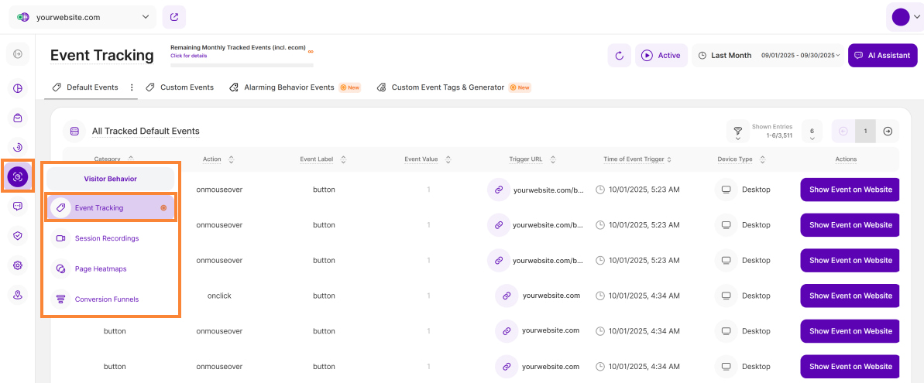Select Conversion Funnels in sidebar menu
Screen dimensions: 924x383
tap(107, 299)
